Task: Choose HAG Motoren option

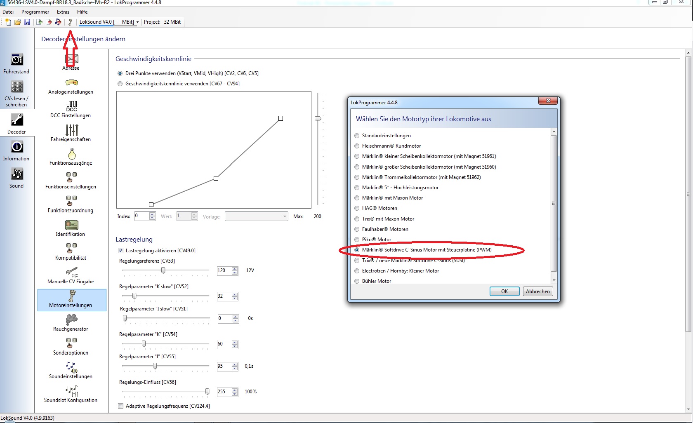Action: click(x=357, y=208)
